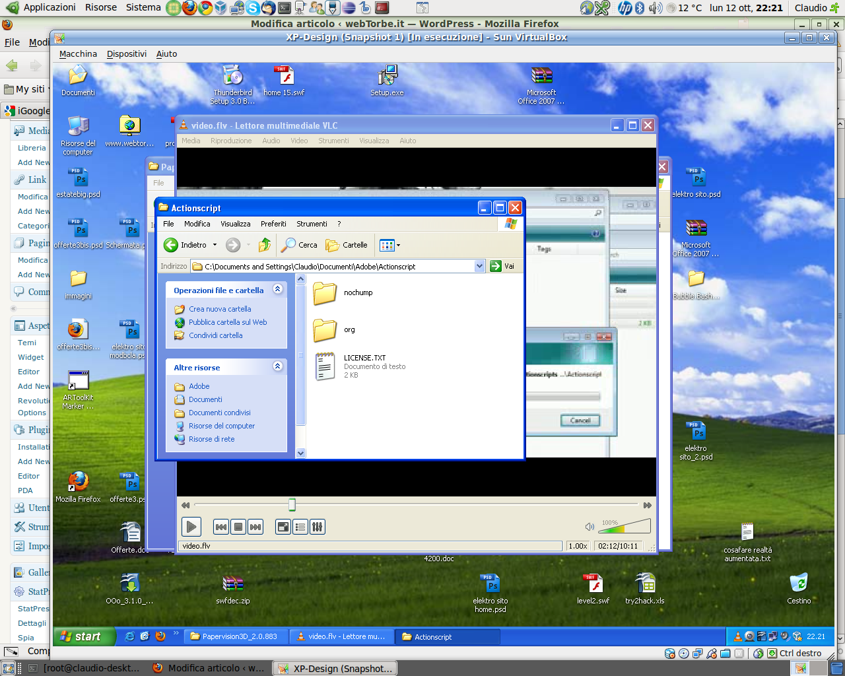Open the Cestino recycle bin icon
Viewport: 845px width, 676px height.
[799, 588]
